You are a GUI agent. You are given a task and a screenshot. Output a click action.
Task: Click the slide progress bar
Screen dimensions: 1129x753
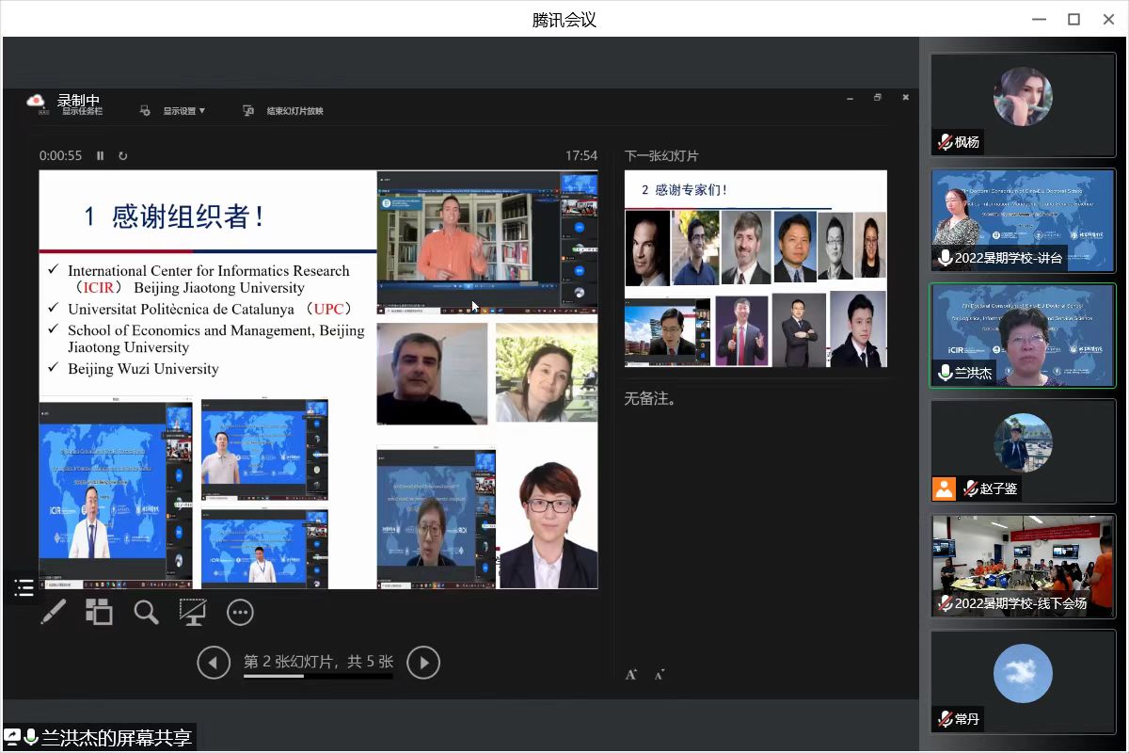[x=318, y=676]
